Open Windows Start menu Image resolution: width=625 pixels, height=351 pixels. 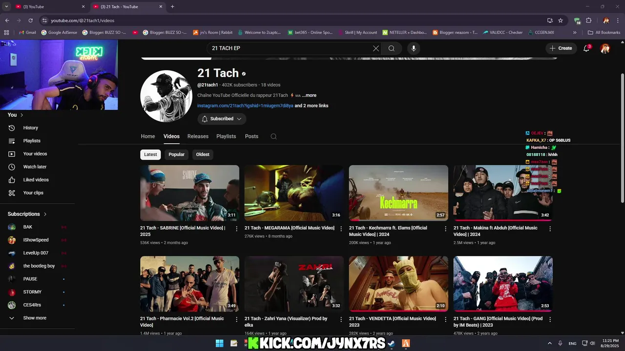219,343
